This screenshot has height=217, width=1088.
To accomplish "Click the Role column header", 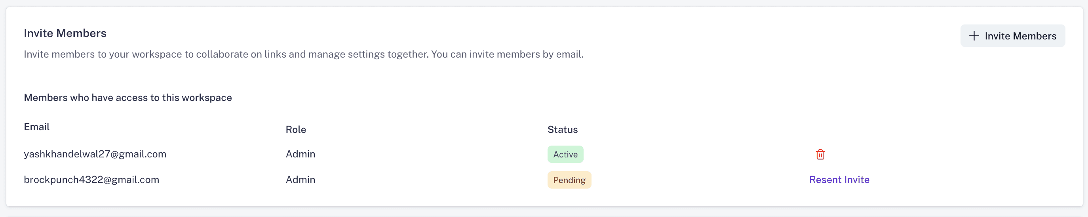I will click(x=296, y=129).
